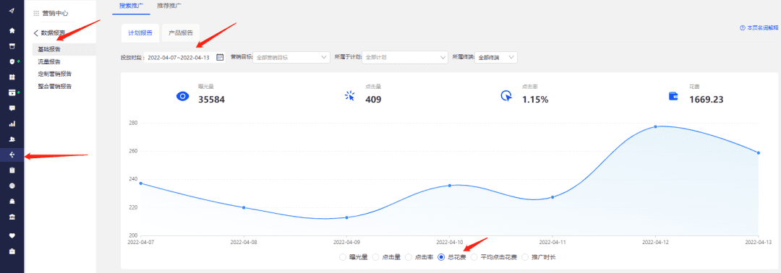Click the exposure value 35584
The image size is (781, 273).
point(212,100)
